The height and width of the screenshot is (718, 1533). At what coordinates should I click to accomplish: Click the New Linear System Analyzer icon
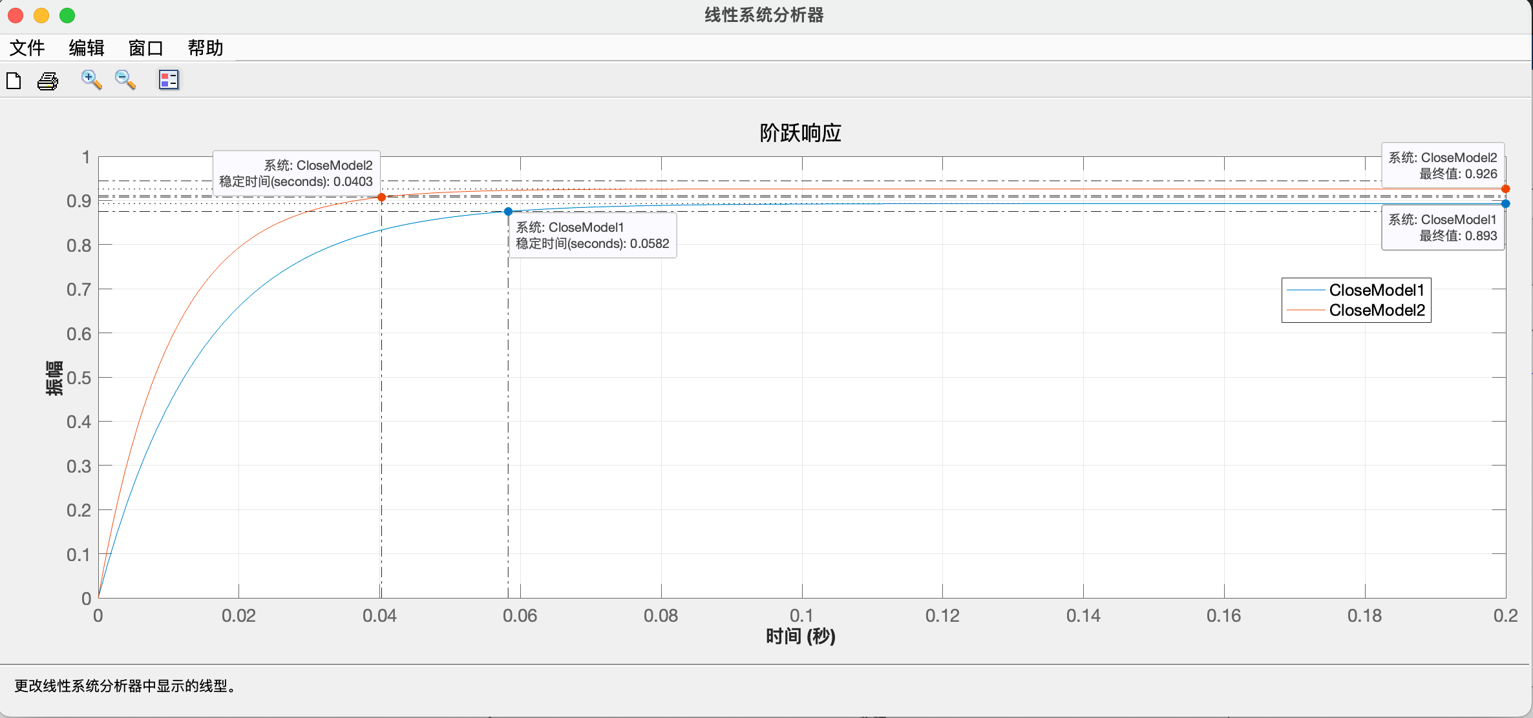[14, 81]
